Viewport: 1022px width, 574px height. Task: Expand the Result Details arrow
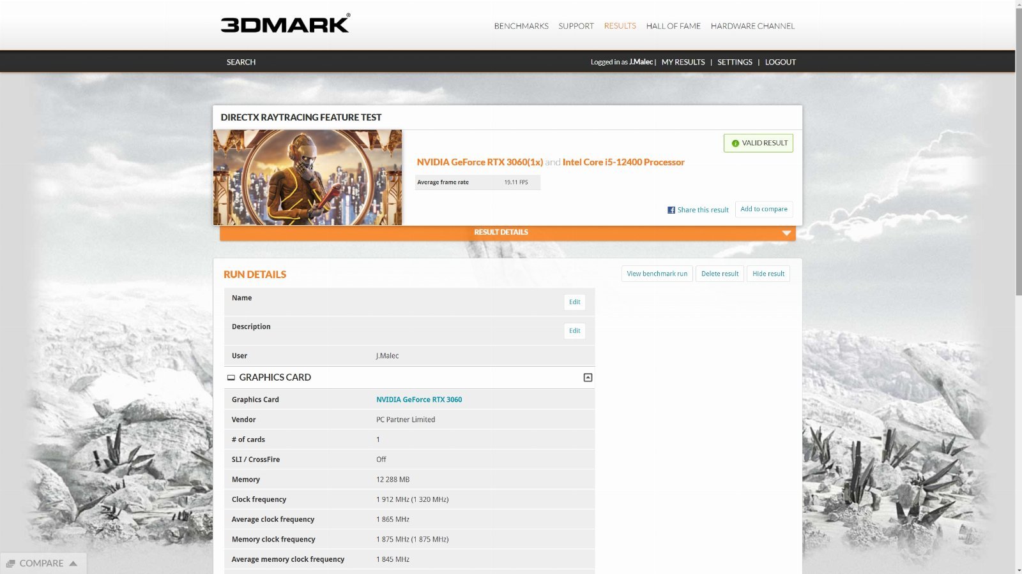pos(786,233)
